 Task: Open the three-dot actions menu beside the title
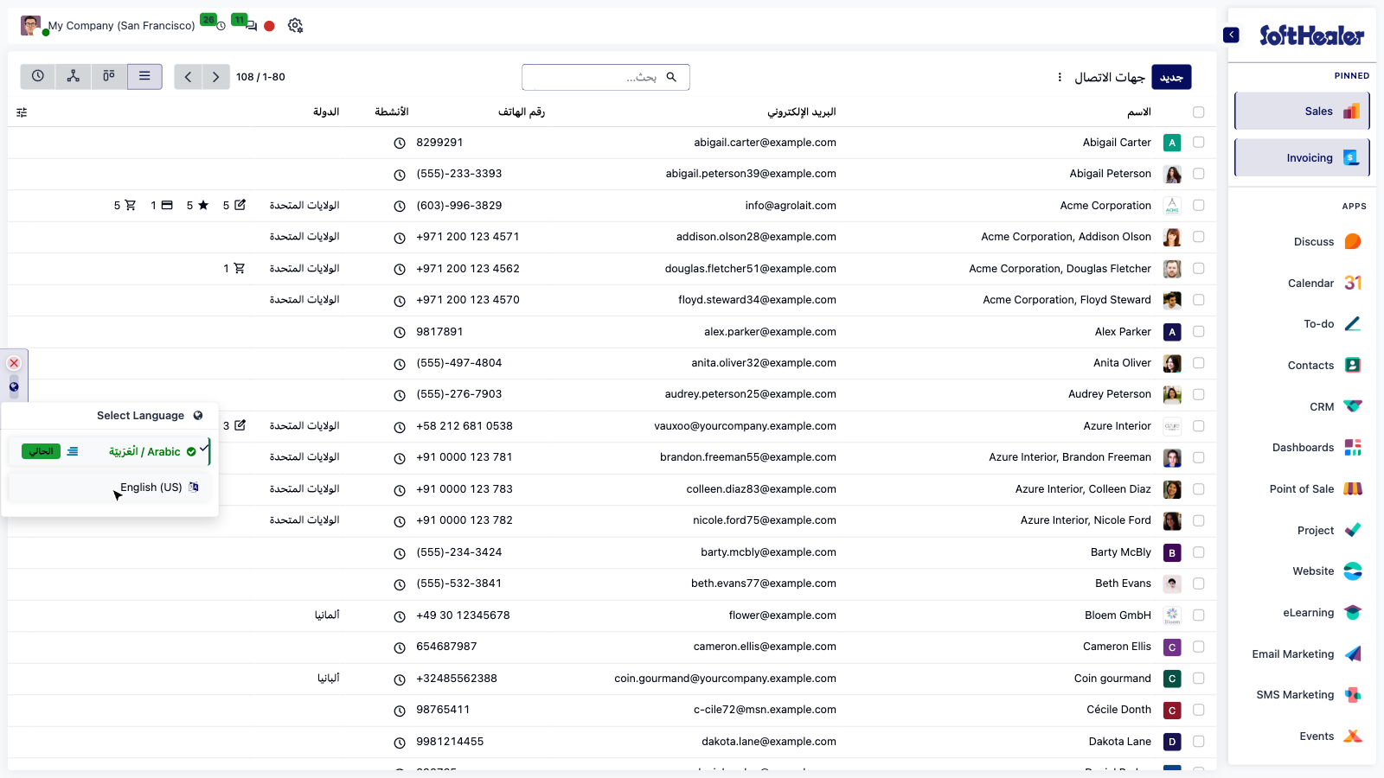[x=1060, y=77]
